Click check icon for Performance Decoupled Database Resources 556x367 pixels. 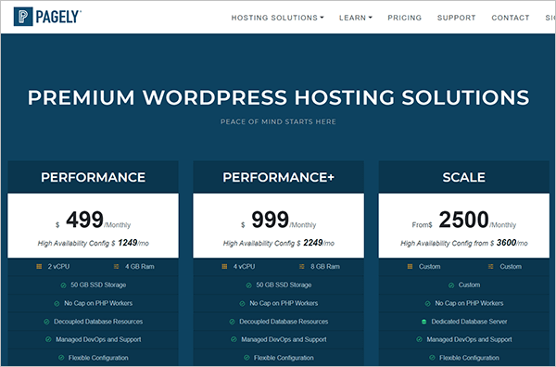46,322
